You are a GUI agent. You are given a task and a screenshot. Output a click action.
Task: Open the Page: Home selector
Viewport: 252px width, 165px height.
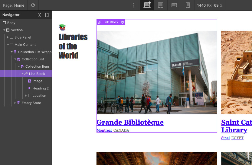pyautogui.click(x=14, y=5)
